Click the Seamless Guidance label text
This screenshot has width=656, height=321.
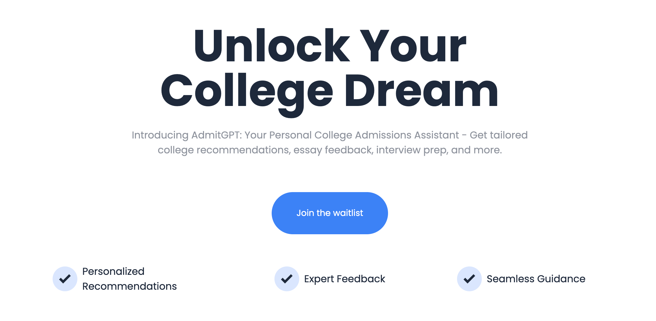(x=536, y=279)
